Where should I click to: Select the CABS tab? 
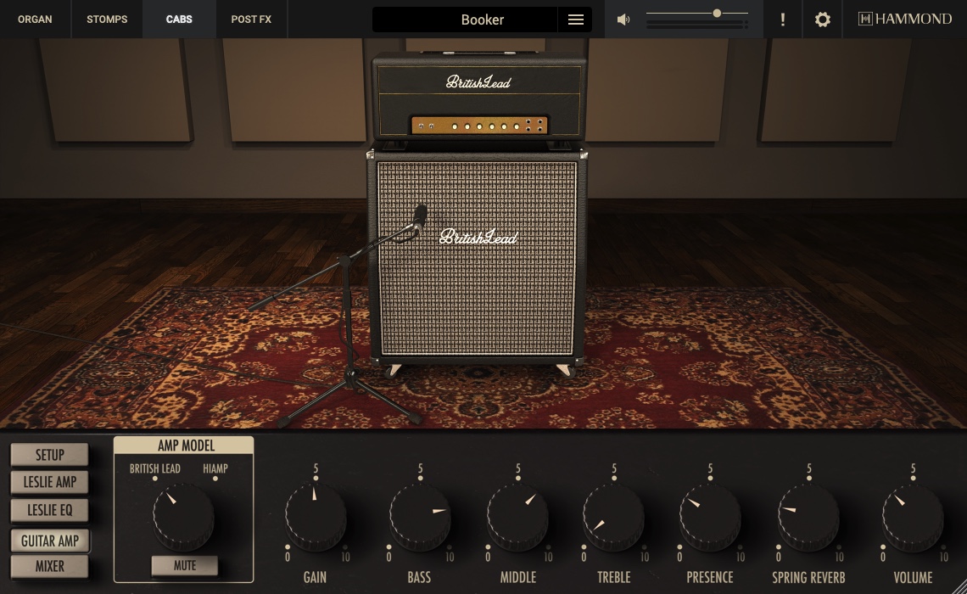[x=179, y=20]
